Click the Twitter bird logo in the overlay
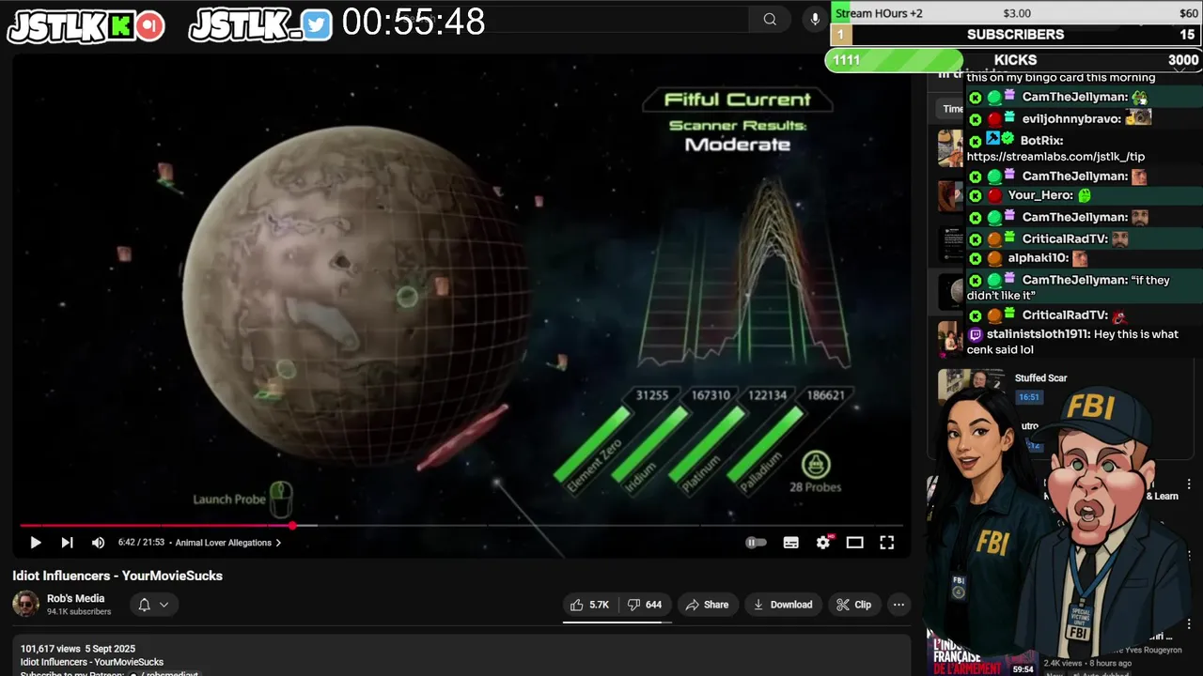This screenshot has height=676, width=1203. 317,25
